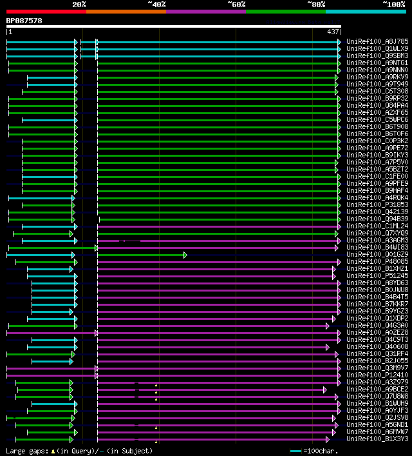Select UniRef100_Q42139 entry
The width and height of the screenshot is (412, 456).
pos(377,212)
